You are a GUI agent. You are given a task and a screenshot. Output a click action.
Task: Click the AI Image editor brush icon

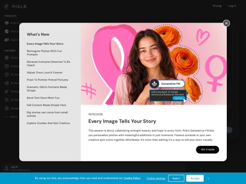[x=7, y=92]
